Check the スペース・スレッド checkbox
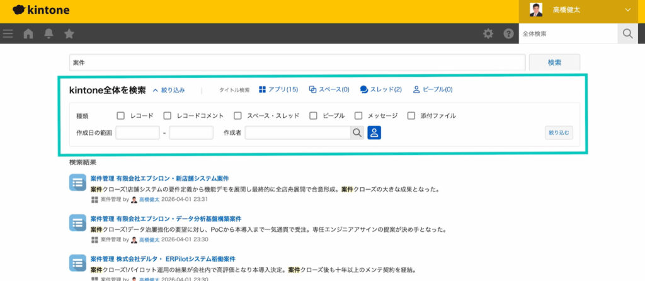The height and width of the screenshot is (281, 645). 237,115
